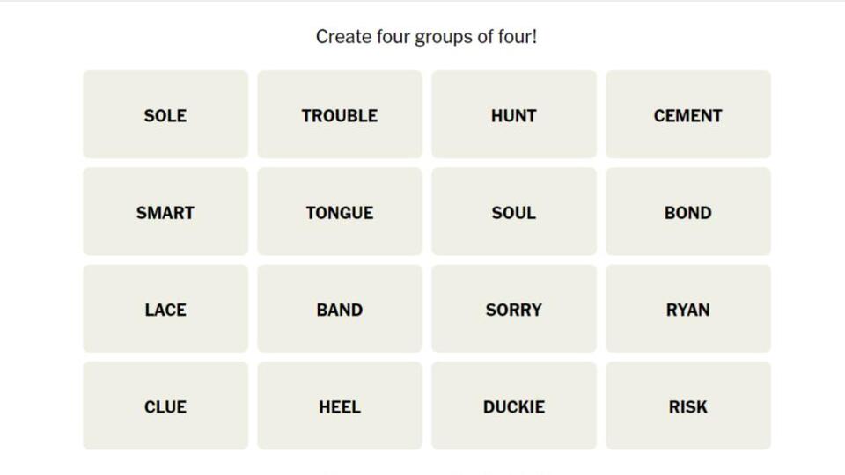Select the TONGUE tile
This screenshot has height=475, width=845.
point(340,212)
